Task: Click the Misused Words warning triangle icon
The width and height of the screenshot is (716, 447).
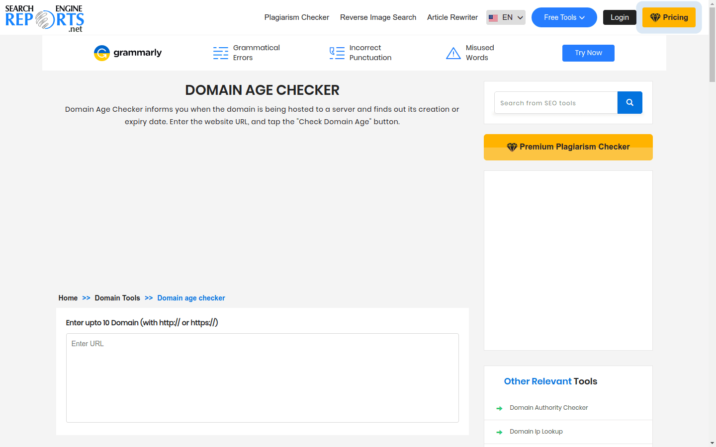Action: click(453, 53)
